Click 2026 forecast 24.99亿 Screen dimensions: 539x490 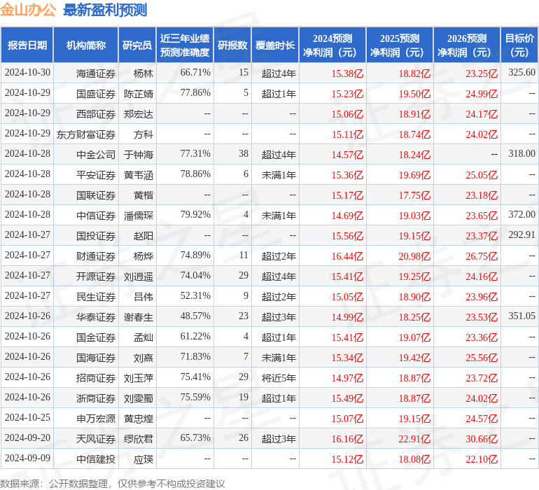482,94
